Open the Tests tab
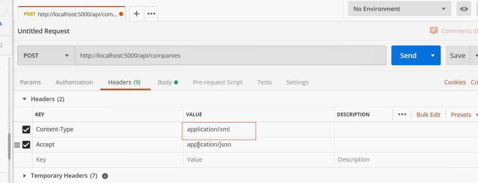Viewport: 478px width, 183px height. tap(264, 82)
